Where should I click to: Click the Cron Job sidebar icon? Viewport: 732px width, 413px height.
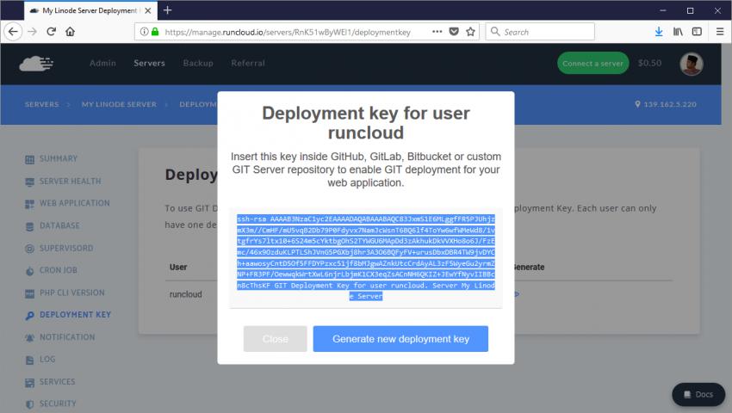click(29, 271)
